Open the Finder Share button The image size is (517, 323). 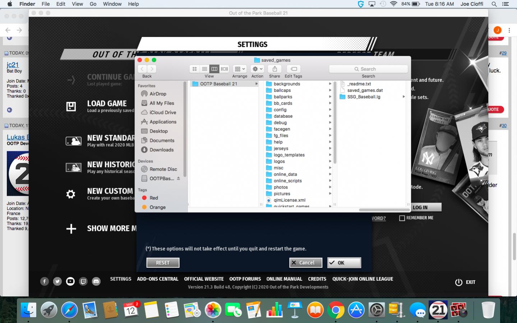(274, 69)
